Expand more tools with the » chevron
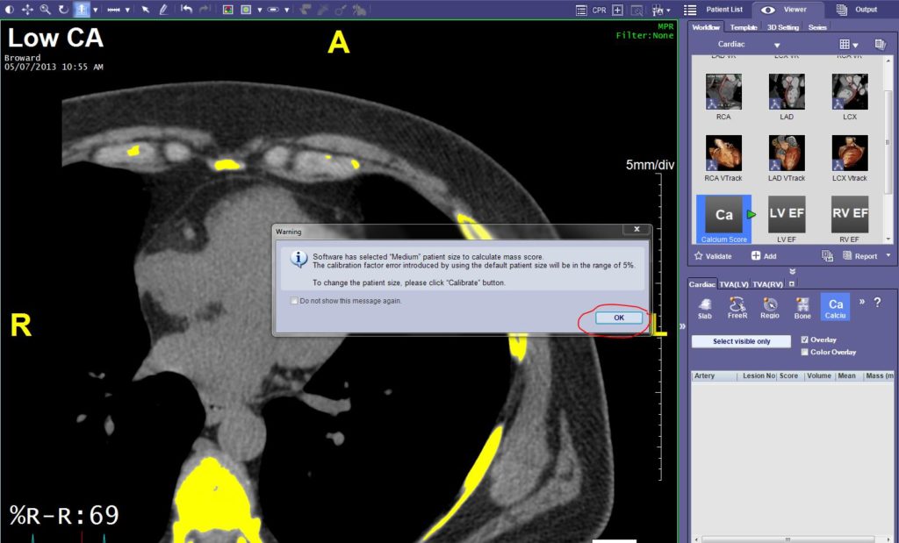The image size is (899, 543). (x=862, y=301)
